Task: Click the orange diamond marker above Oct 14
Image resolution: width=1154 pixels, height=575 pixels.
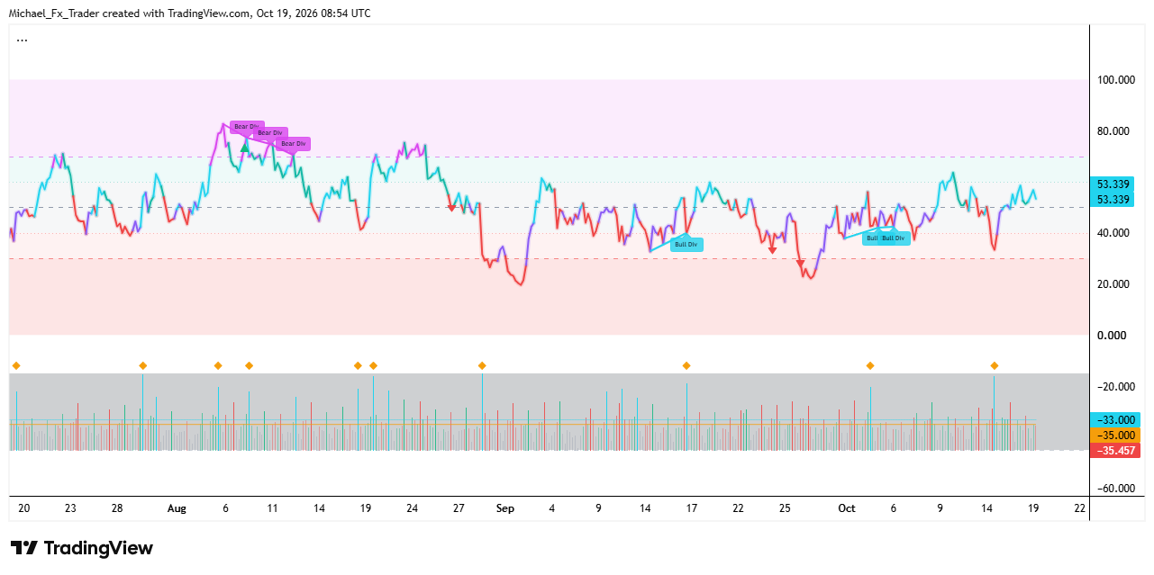Action: [x=995, y=365]
